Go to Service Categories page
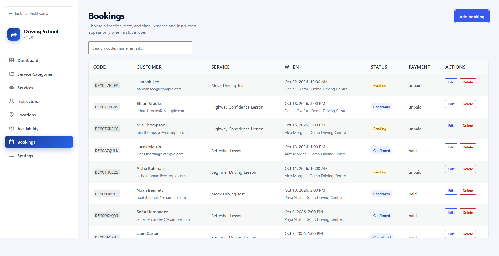The image size is (499, 256). [39, 74]
